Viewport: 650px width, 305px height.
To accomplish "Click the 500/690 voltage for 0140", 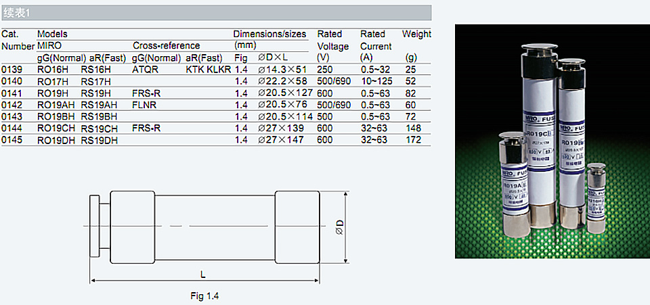I will point(334,81).
